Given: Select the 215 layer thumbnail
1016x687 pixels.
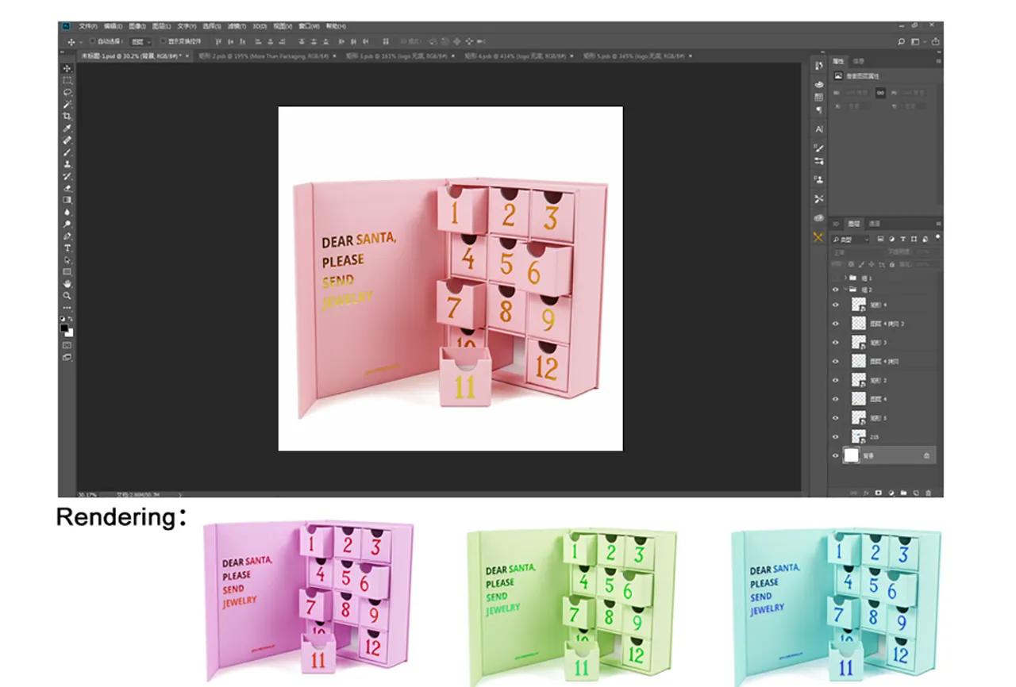Looking at the screenshot, I should coord(858,435).
